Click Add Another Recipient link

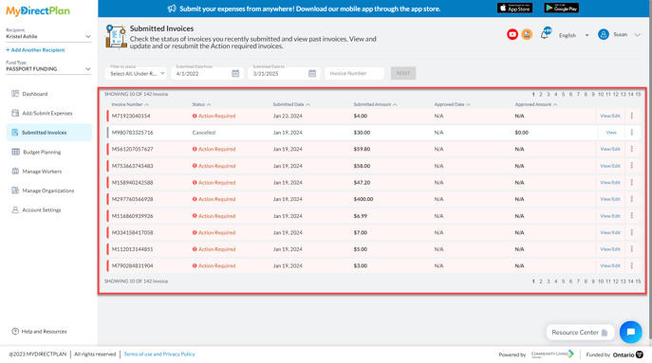35,50
